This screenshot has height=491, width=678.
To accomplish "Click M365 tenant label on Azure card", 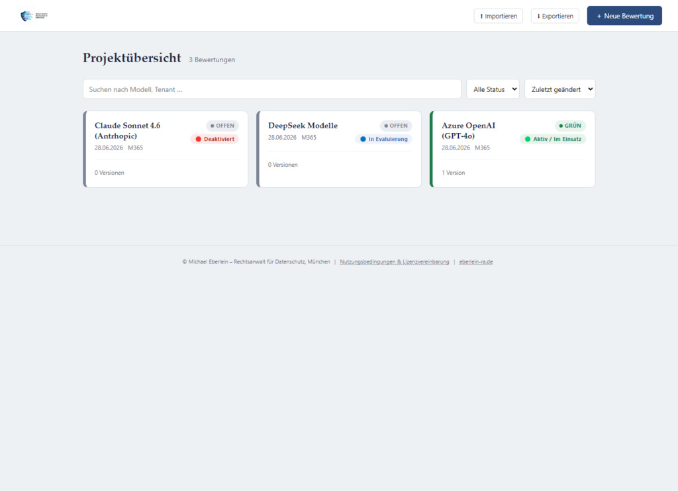I will click(482, 148).
